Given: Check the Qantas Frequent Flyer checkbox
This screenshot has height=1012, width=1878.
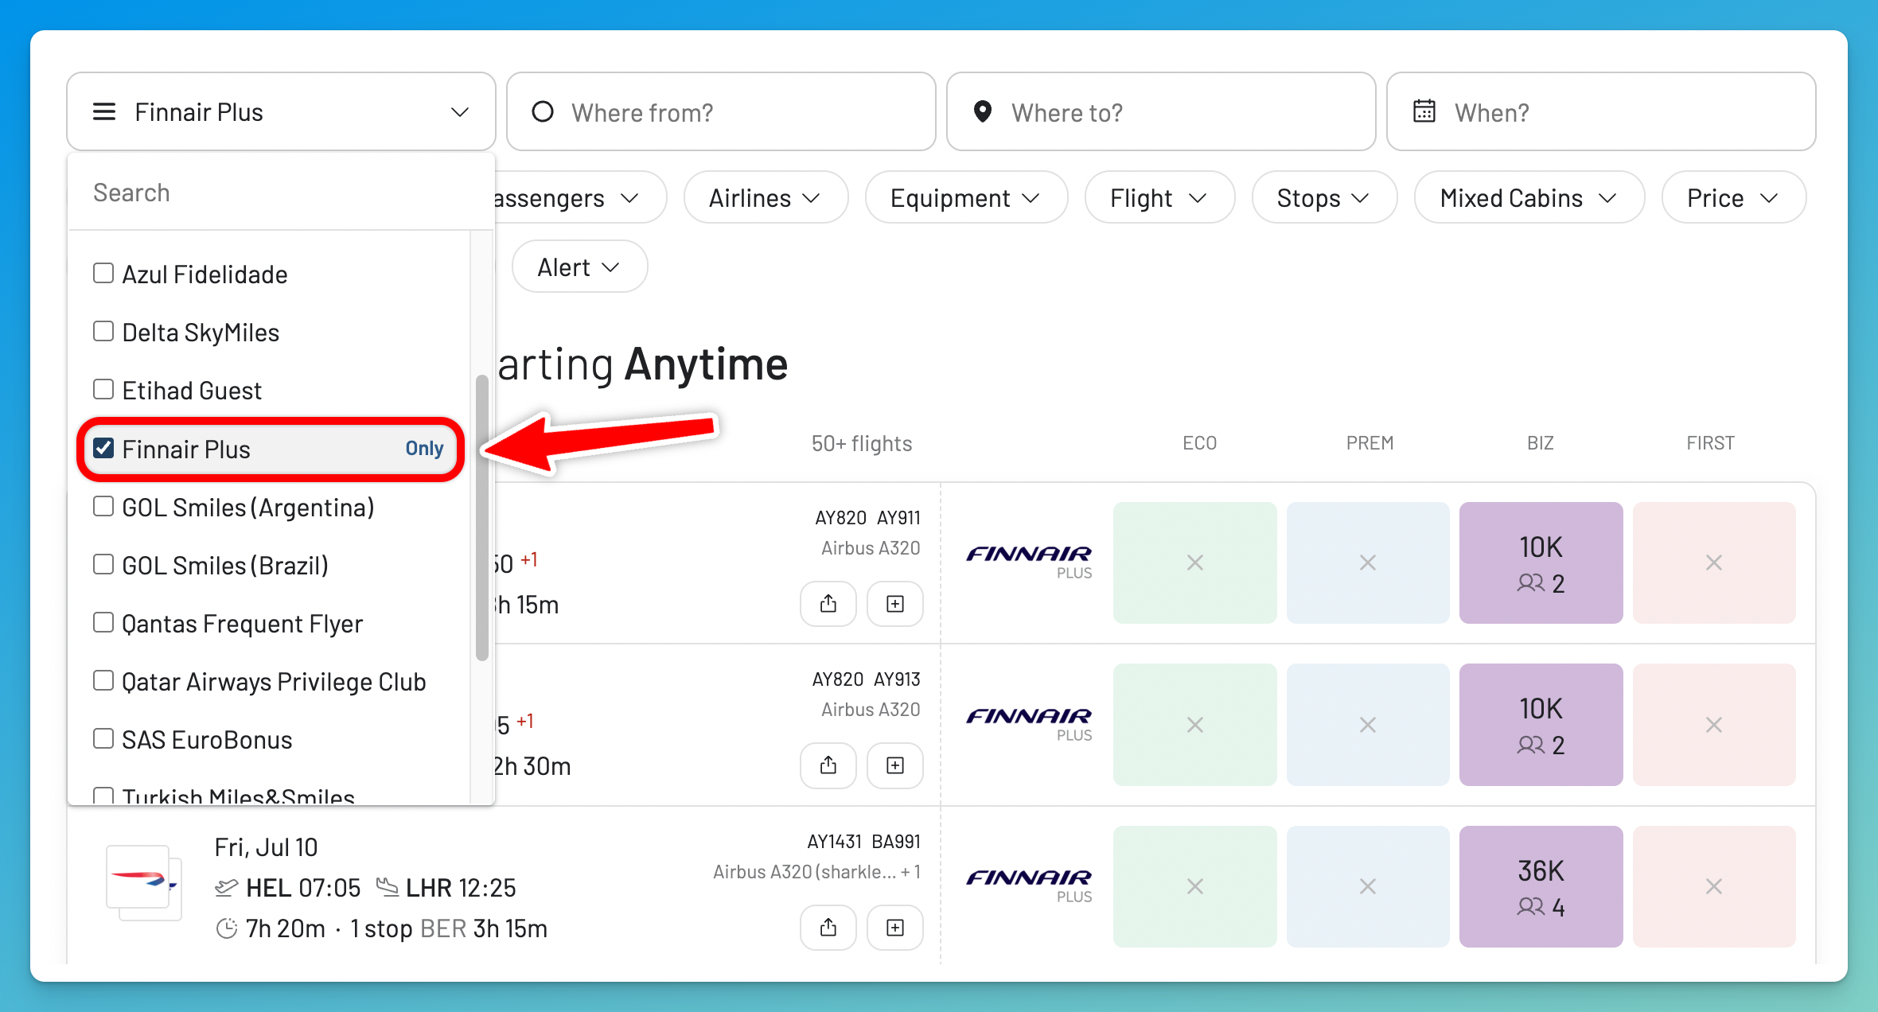Looking at the screenshot, I should 103,622.
